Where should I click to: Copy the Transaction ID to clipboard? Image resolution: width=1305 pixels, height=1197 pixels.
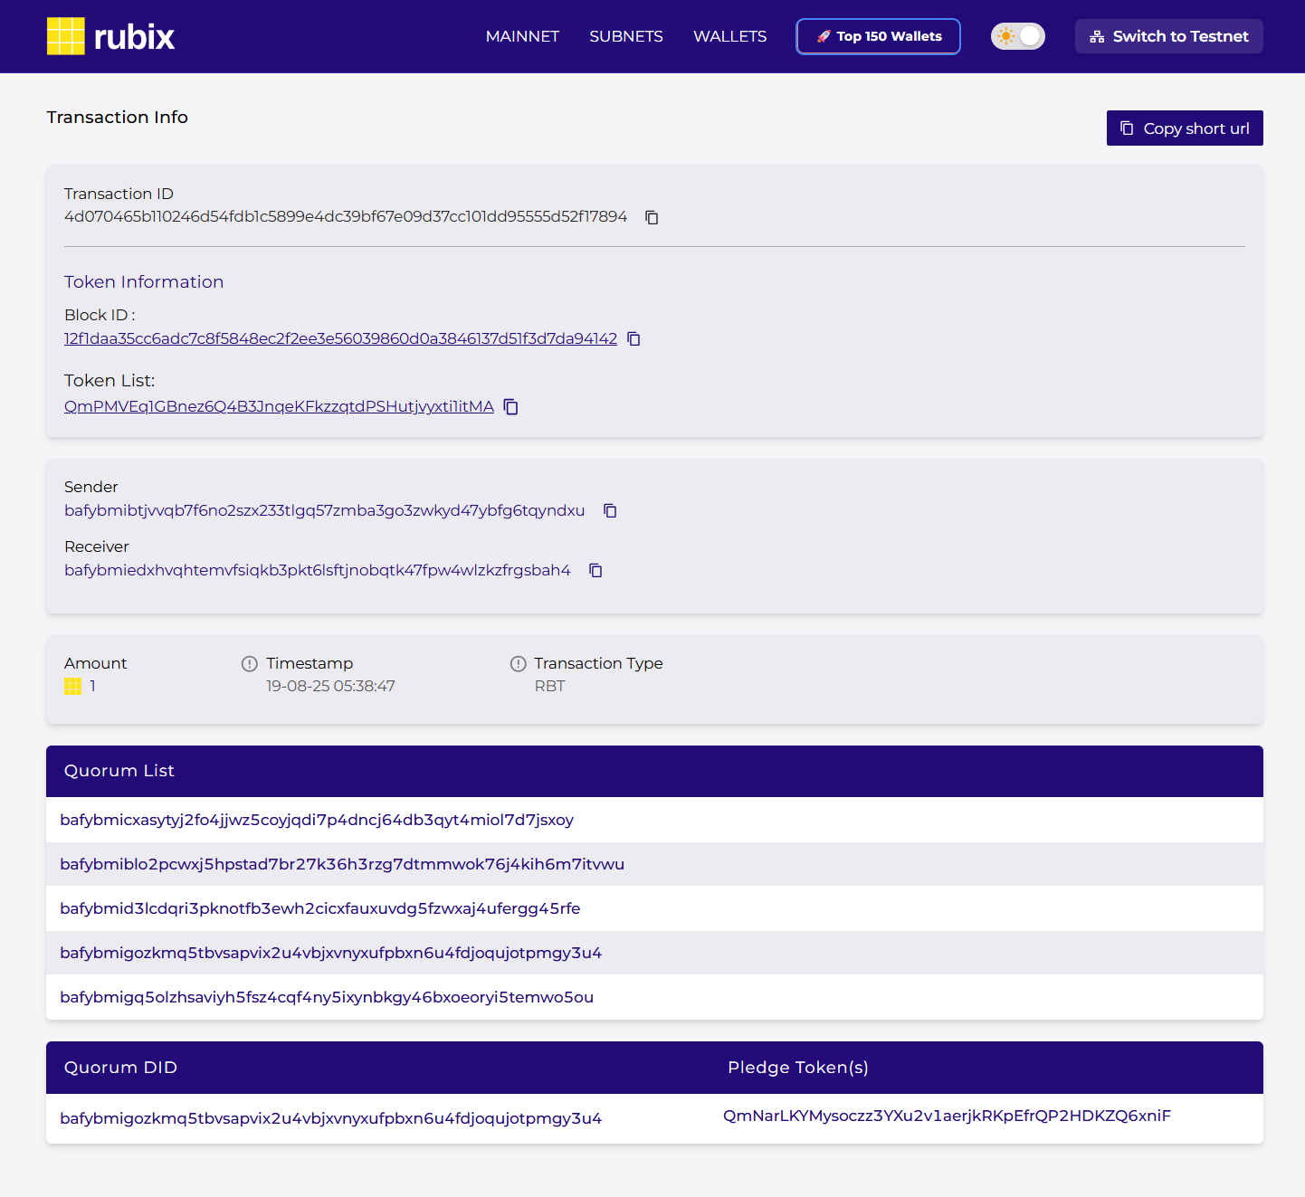pos(652,217)
